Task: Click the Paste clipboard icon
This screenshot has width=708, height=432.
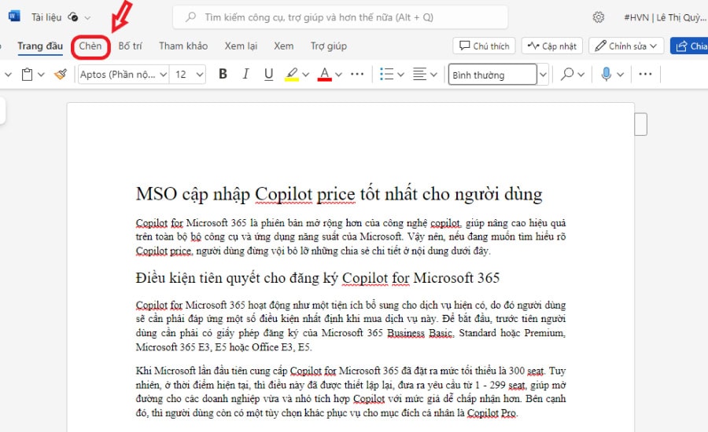Action: [27, 75]
